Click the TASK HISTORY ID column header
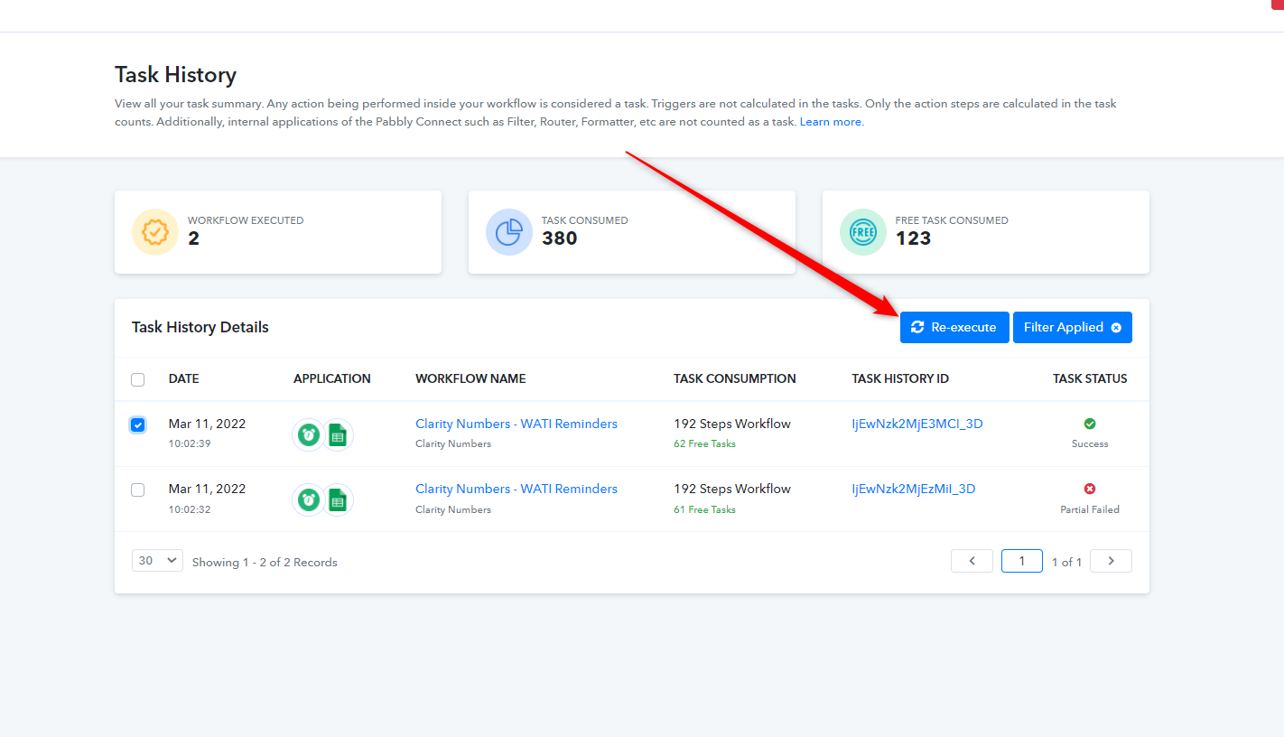The height and width of the screenshot is (737, 1284). (900, 378)
